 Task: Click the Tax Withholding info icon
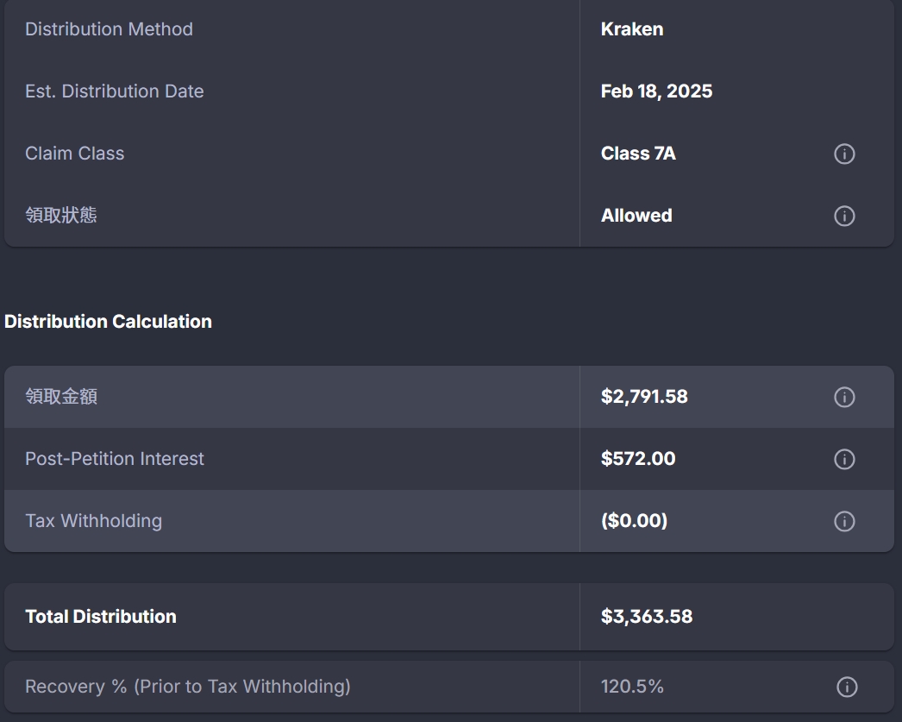[x=844, y=521]
